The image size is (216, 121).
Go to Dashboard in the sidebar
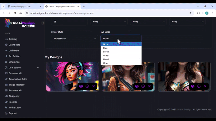point(14,45)
